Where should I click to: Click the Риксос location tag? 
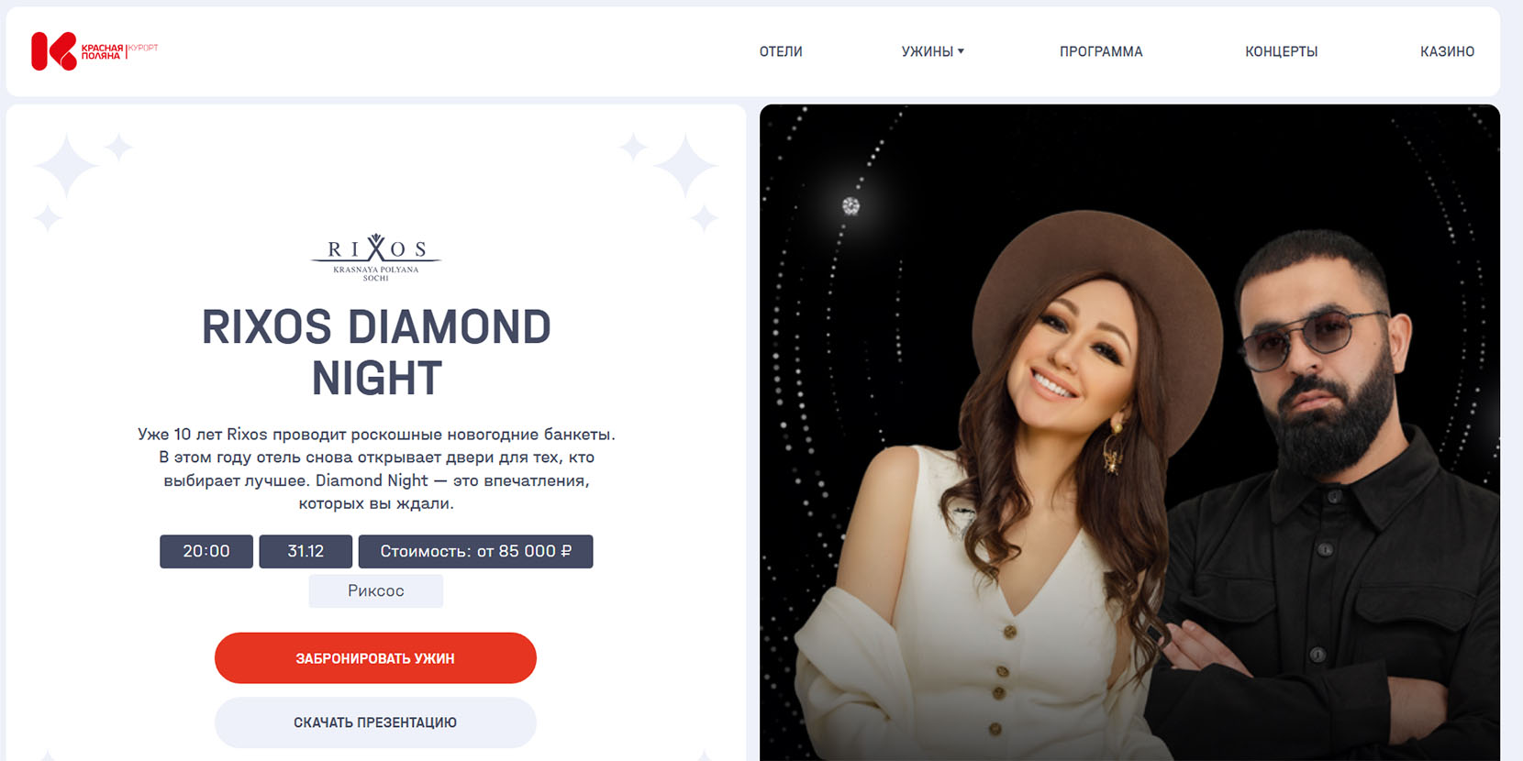coord(376,591)
